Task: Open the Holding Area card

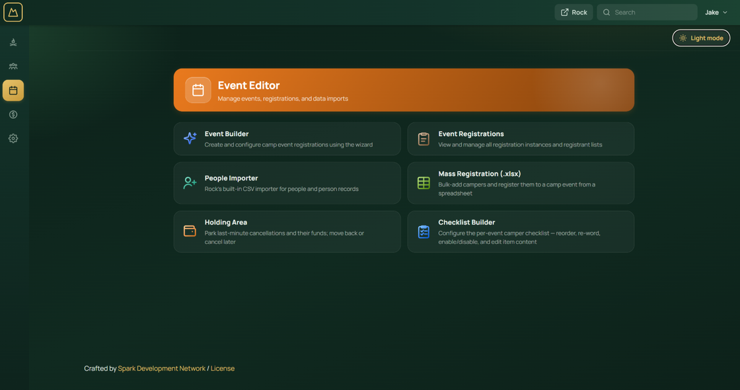Action: coord(287,231)
